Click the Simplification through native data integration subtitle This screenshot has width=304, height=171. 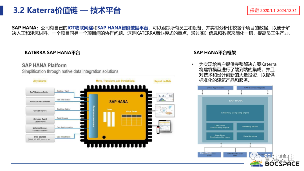coord(70,71)
